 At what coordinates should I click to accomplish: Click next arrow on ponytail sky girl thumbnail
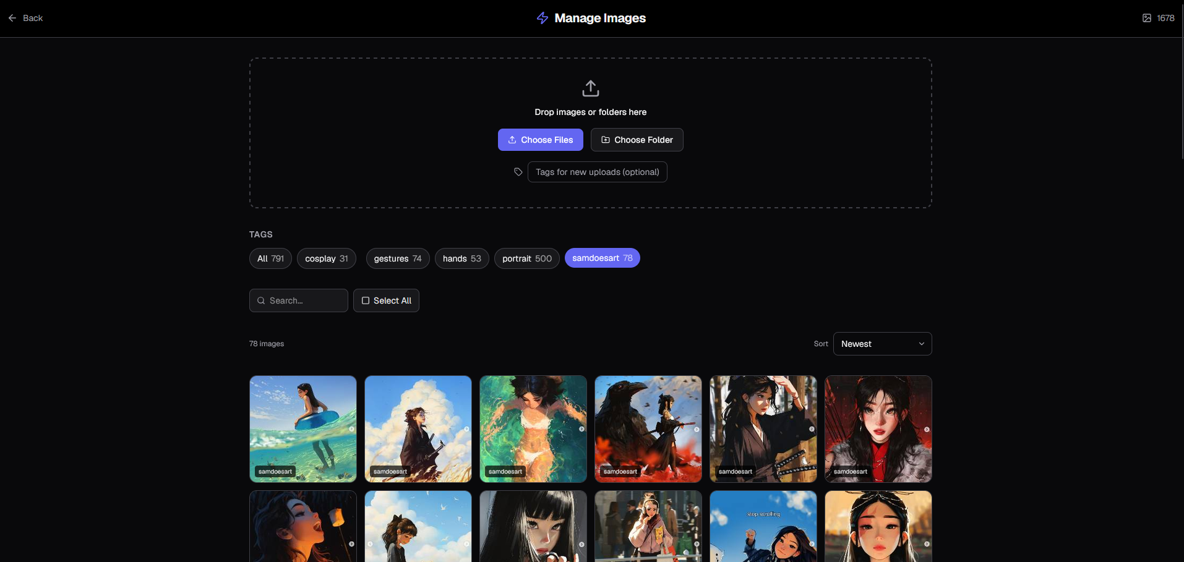coord(466,544)
